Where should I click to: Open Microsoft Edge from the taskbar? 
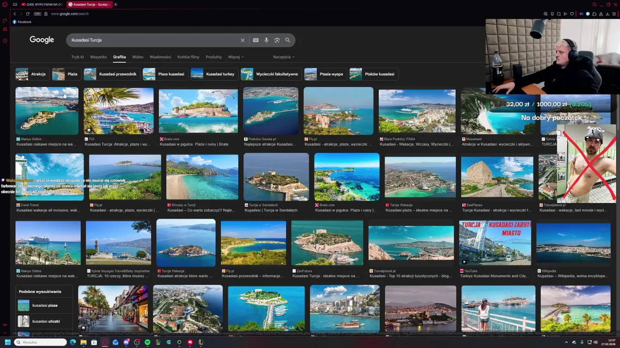[73, 342]
